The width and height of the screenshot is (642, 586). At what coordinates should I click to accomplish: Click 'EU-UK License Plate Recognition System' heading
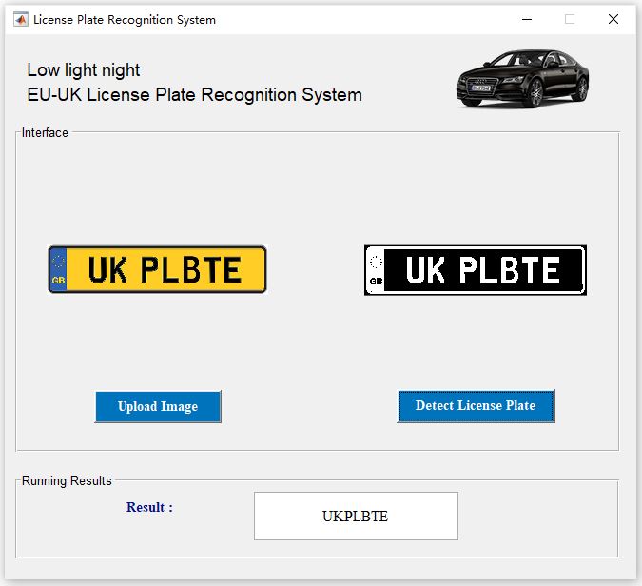[x=194, y=95]
